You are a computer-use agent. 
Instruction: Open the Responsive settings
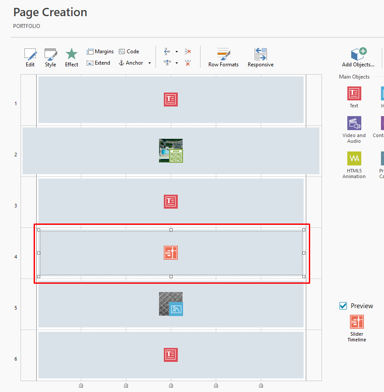(x=260, y=58)
